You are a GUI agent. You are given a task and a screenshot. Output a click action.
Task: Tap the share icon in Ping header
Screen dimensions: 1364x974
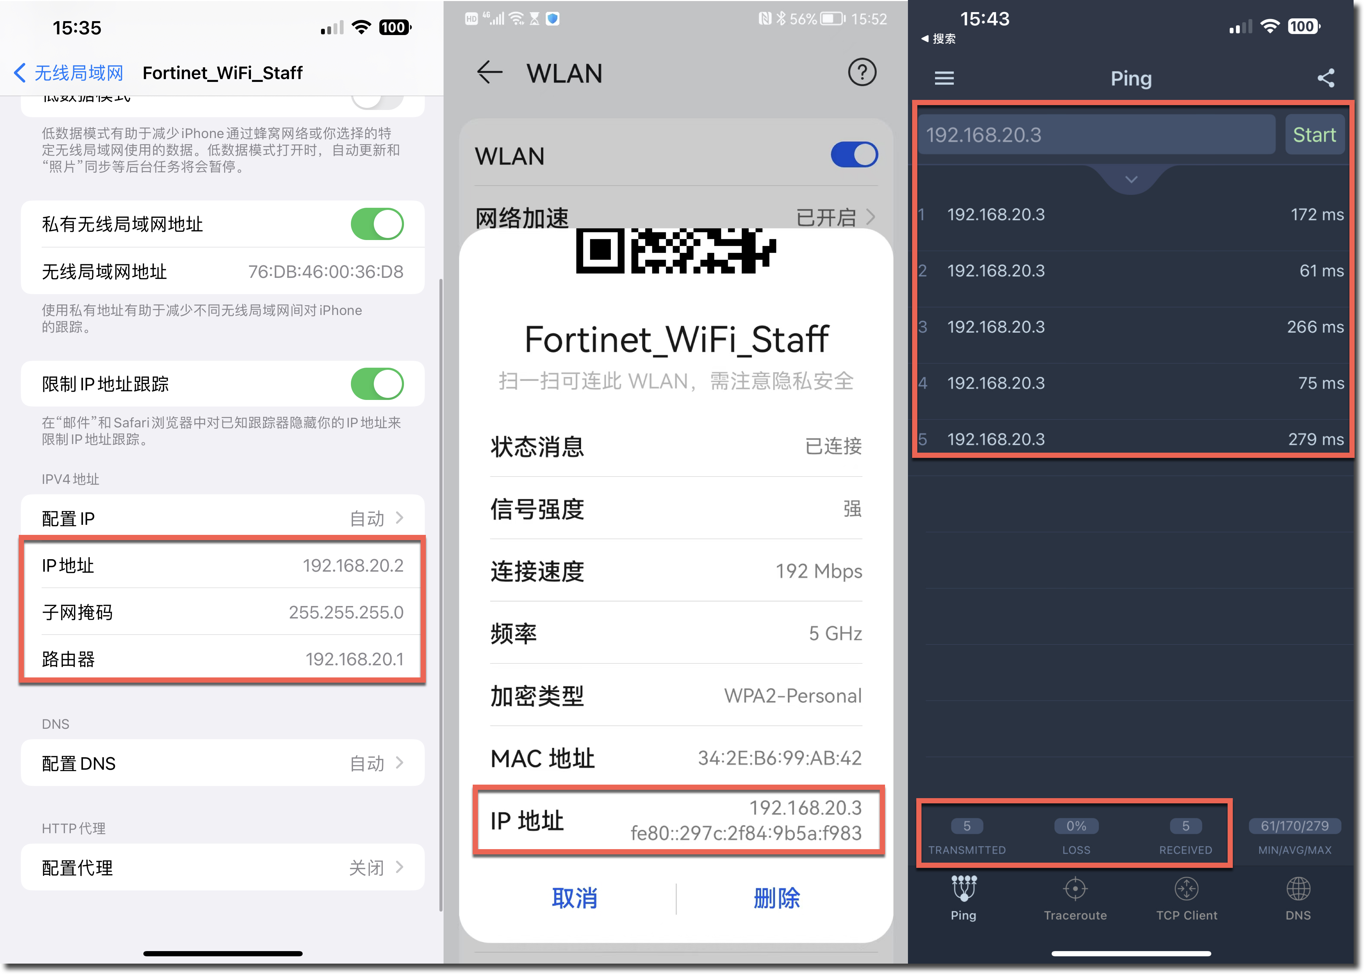[x=1325, y=78]
